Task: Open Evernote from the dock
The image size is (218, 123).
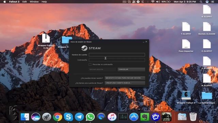Action: tap(144, 117)
